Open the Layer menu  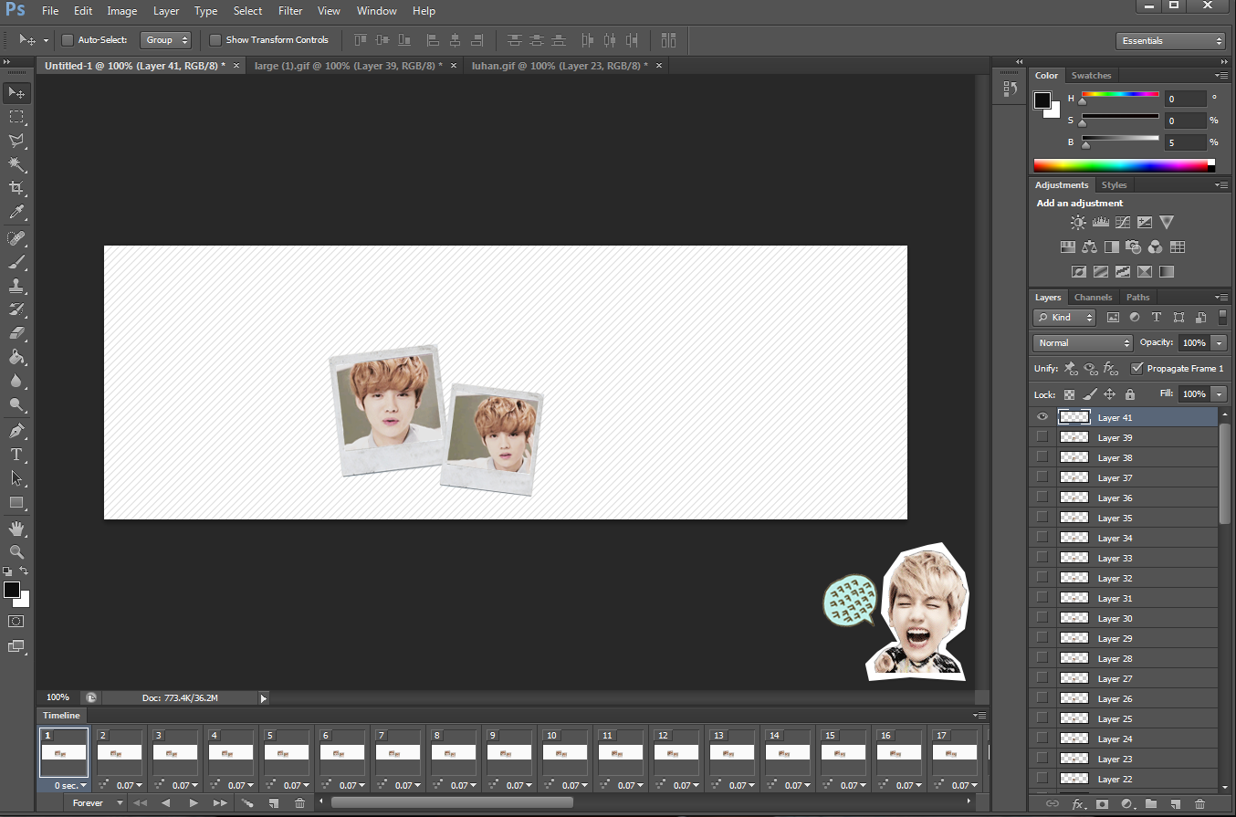tap(166, 11)
